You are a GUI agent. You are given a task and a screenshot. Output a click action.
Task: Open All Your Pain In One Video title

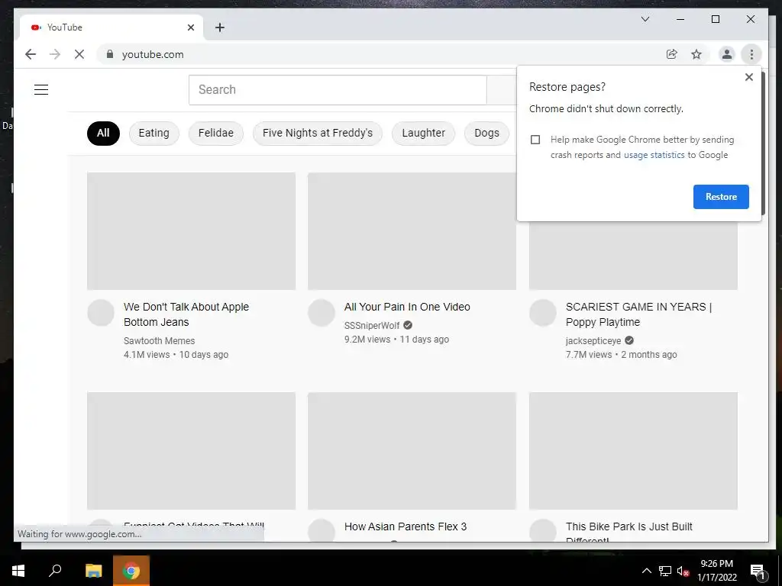point(407,307)
